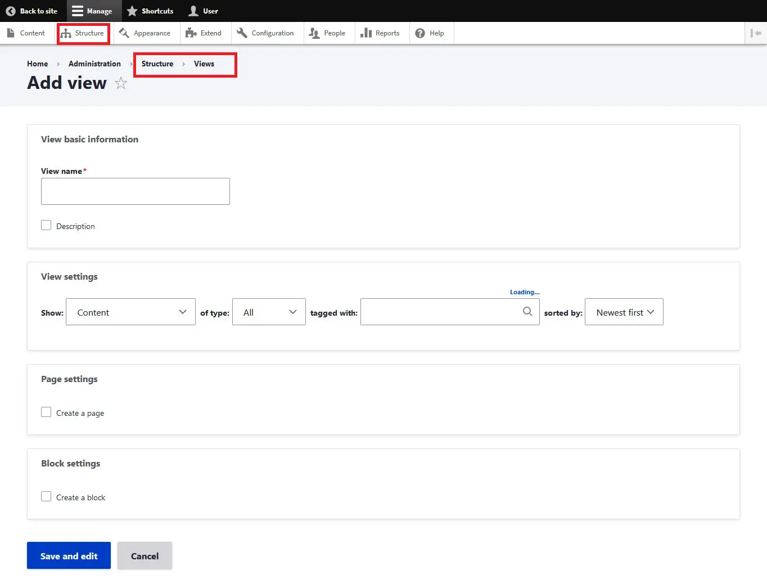Click the View settings heading
Screen dimensions: 767x588
click(x=69, y=276)
